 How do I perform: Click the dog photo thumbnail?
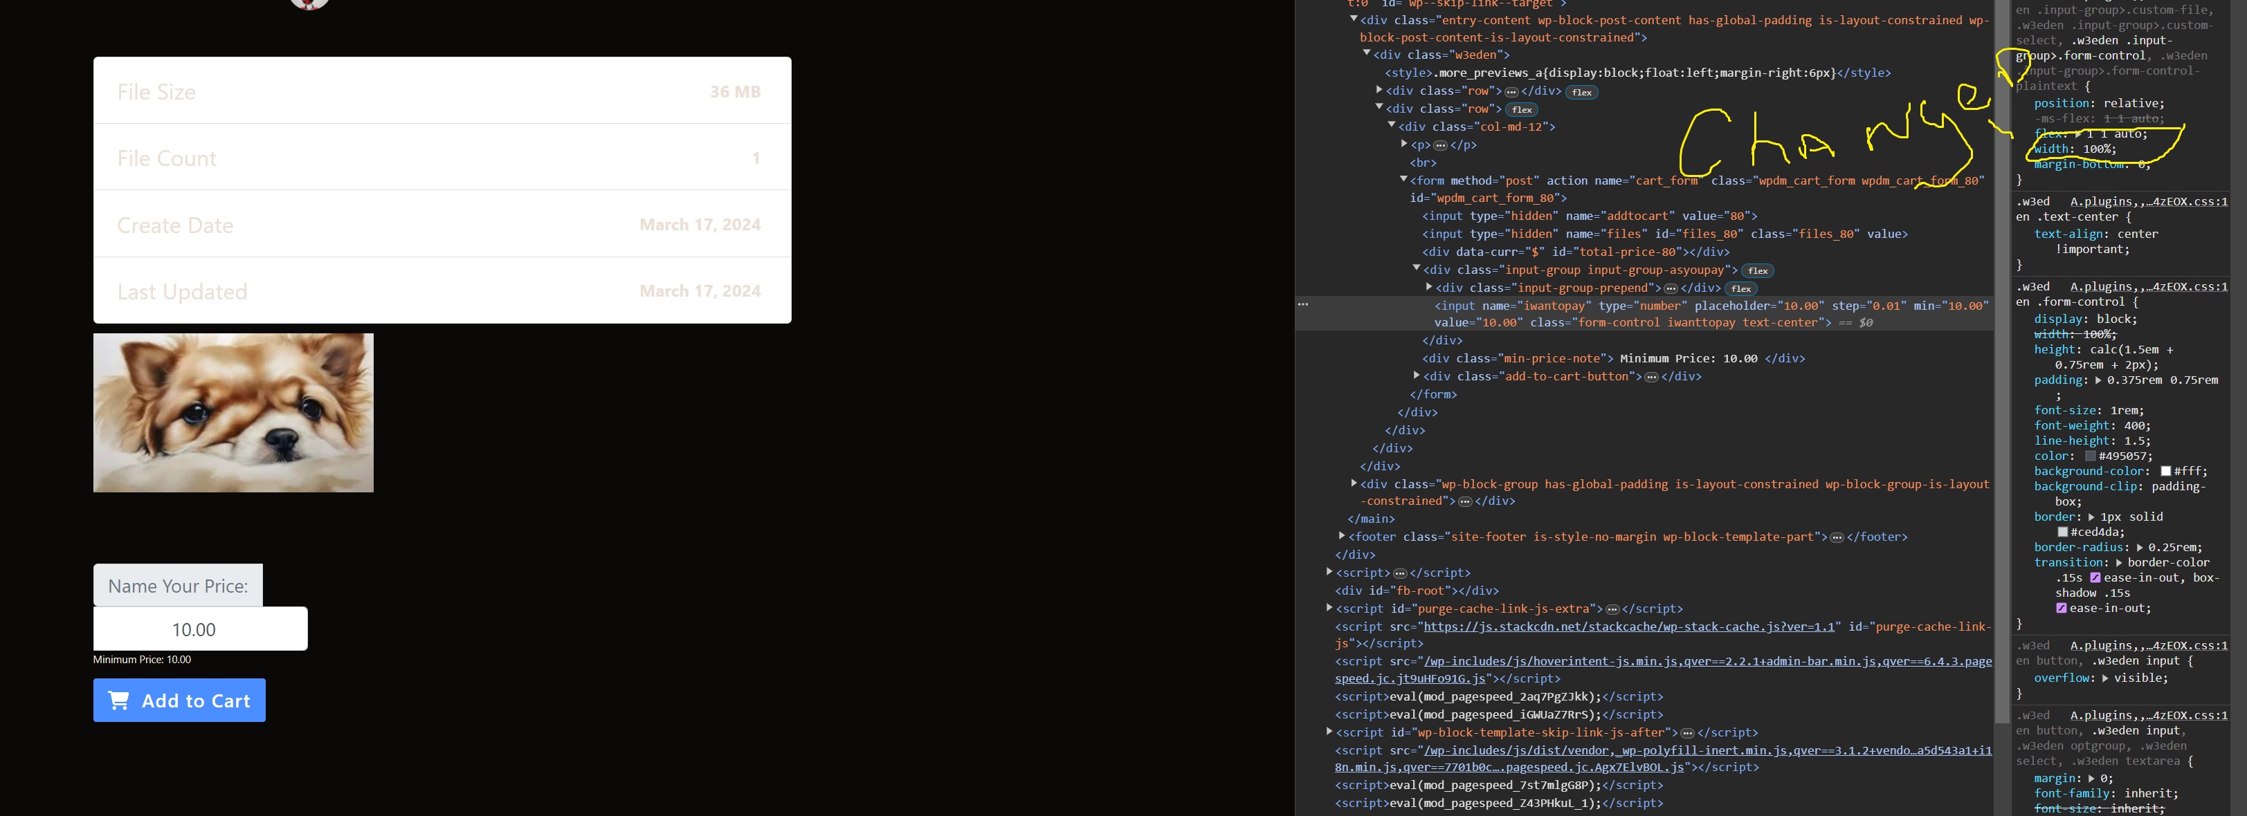coord(234,412)
